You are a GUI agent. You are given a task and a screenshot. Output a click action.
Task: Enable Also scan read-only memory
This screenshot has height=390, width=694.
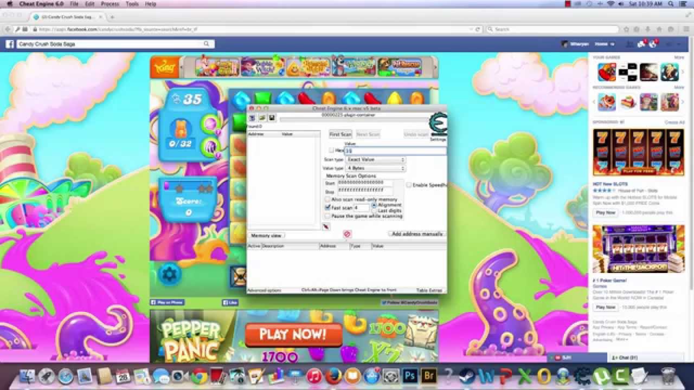tap(327, 199)
